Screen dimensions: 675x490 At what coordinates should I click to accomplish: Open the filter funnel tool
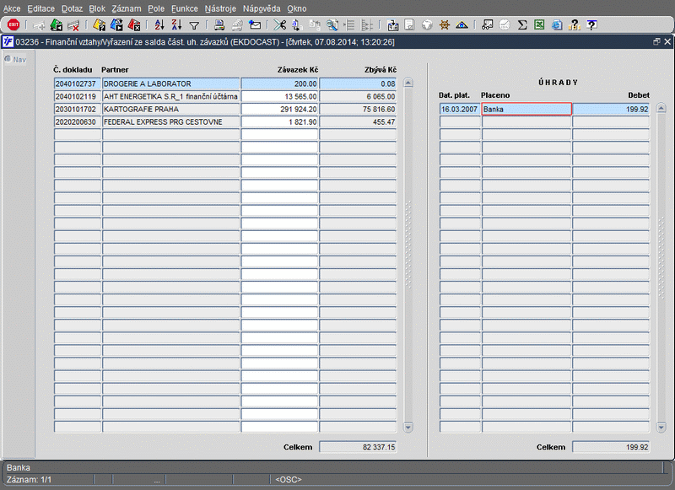(x=194, y=25)
